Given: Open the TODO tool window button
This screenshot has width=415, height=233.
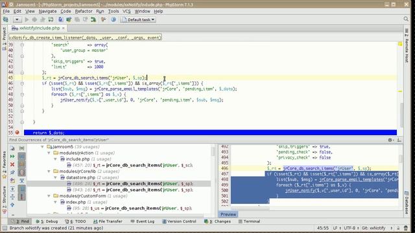Looking at the screenshot, I should 75,221.
